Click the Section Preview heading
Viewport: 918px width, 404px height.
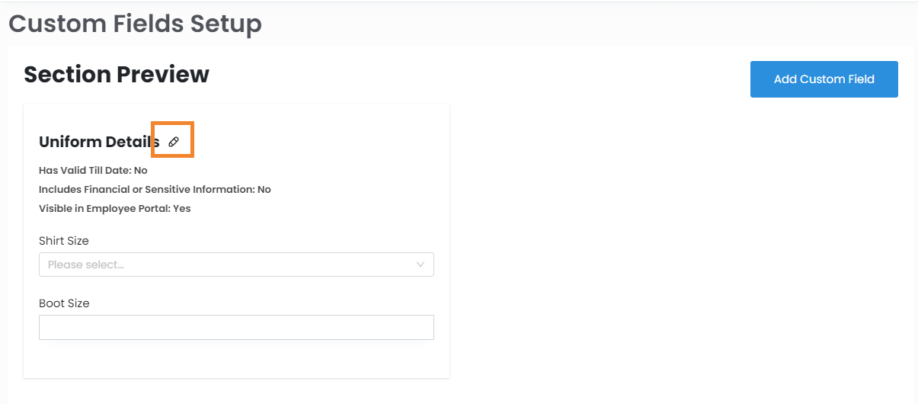117,75
